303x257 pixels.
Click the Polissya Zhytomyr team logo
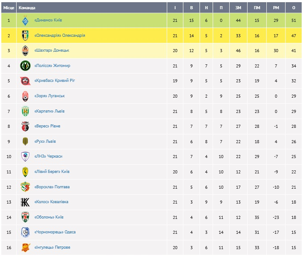click(25, 66)
